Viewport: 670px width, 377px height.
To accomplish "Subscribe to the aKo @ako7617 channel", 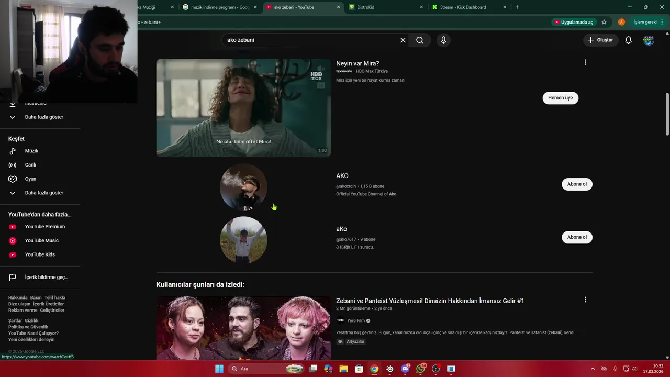I will pyautogui.click(x=577, y=237).
